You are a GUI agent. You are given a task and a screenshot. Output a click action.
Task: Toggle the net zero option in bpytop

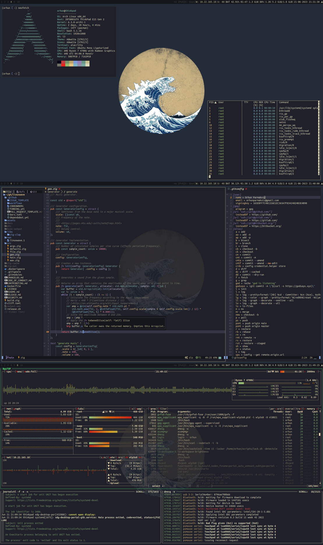[120, 457]
